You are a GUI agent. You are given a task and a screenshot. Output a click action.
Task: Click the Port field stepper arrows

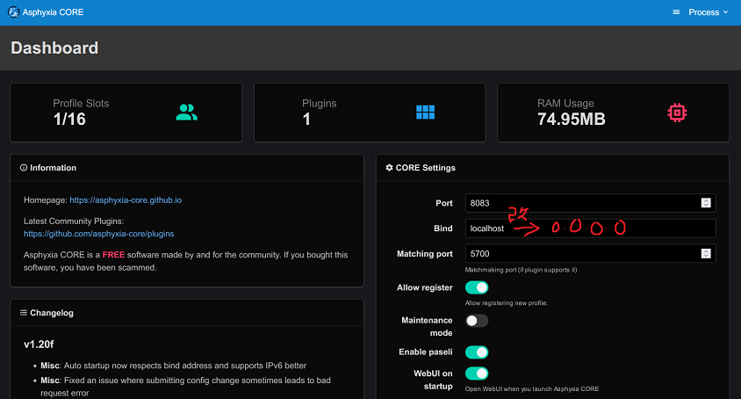706,203
